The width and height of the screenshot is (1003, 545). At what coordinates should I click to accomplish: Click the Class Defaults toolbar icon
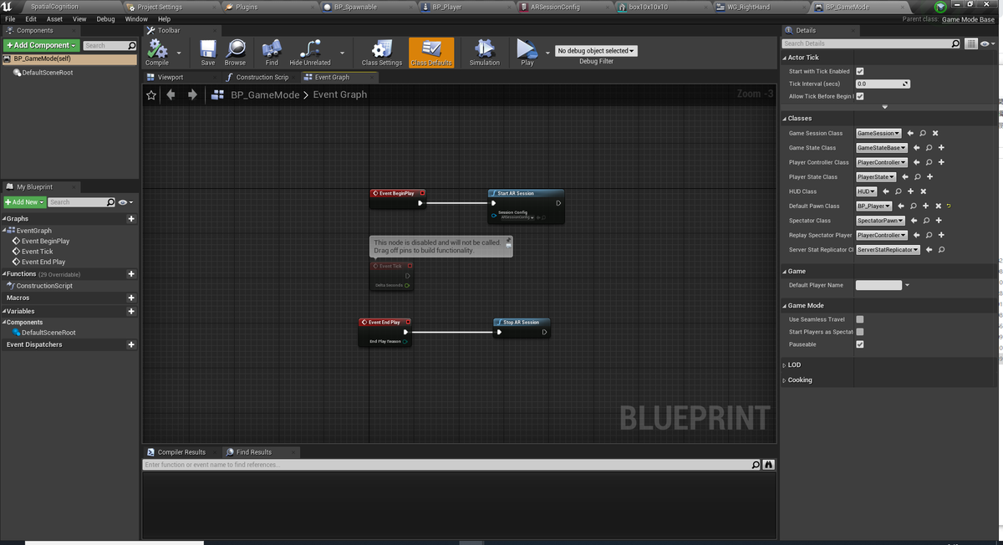[x=431, y=51]
